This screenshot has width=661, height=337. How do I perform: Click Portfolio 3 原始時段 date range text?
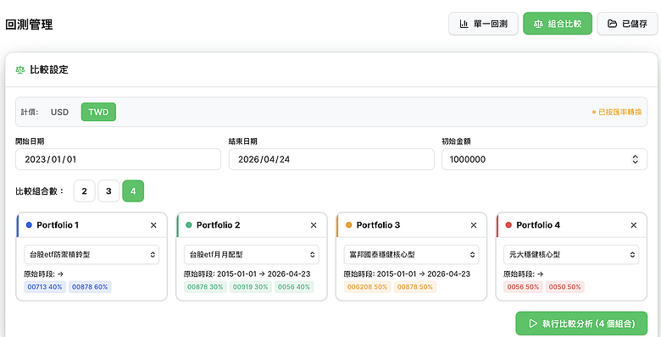pos(407,273)
